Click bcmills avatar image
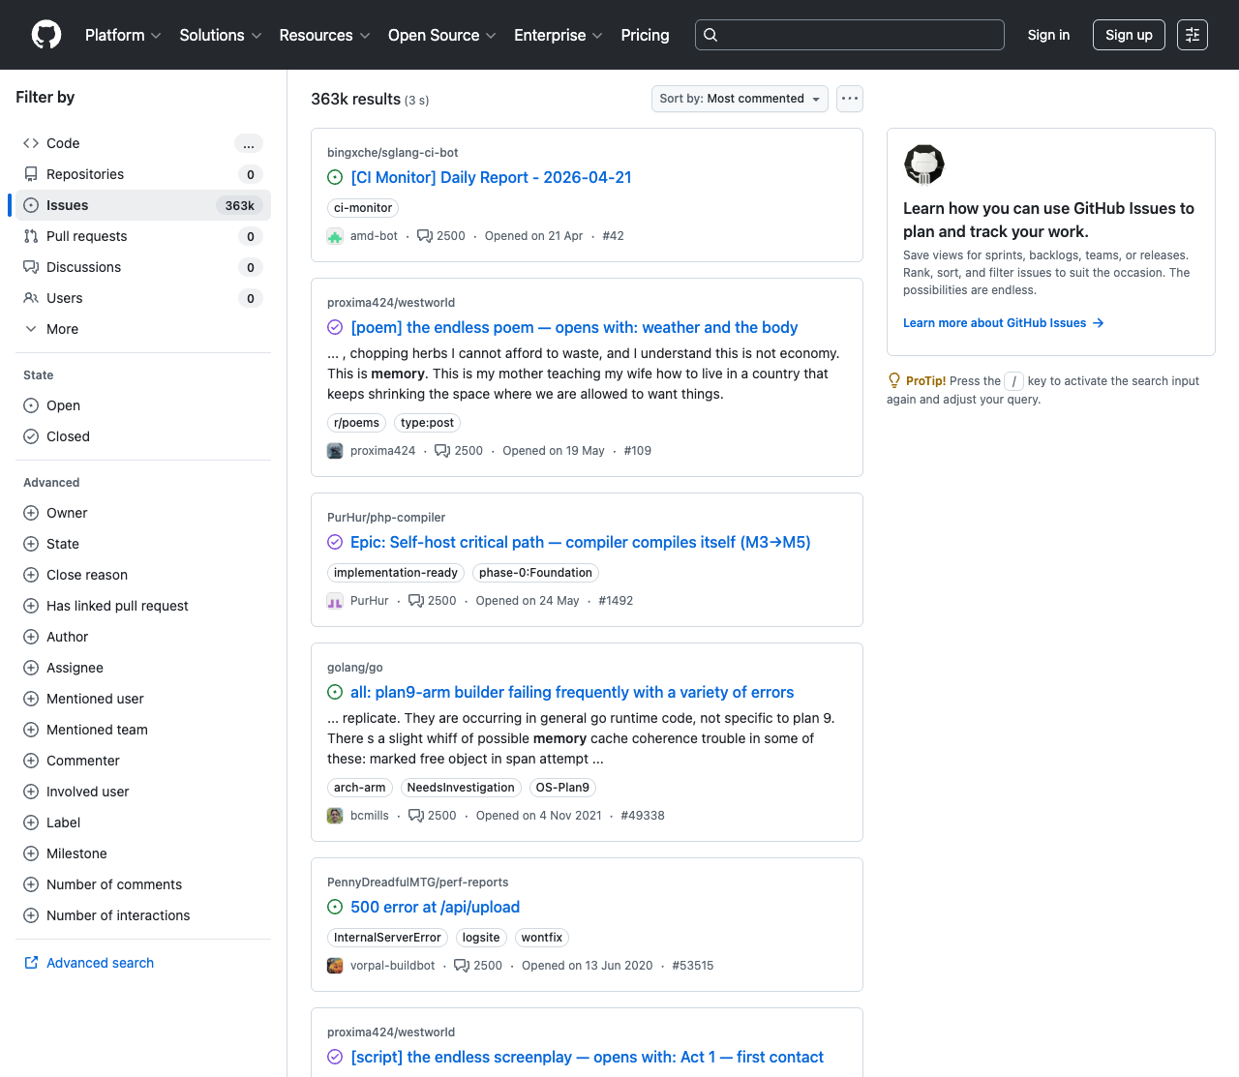Screen dimensions: 1239x1077 (335, 816)
